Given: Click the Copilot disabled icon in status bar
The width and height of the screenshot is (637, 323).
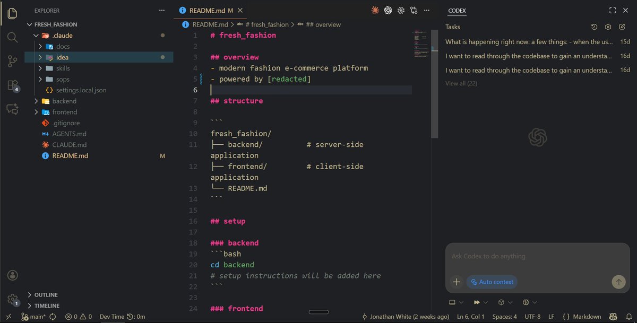Looking at the screenshot, I should click(x=613, y=316).
